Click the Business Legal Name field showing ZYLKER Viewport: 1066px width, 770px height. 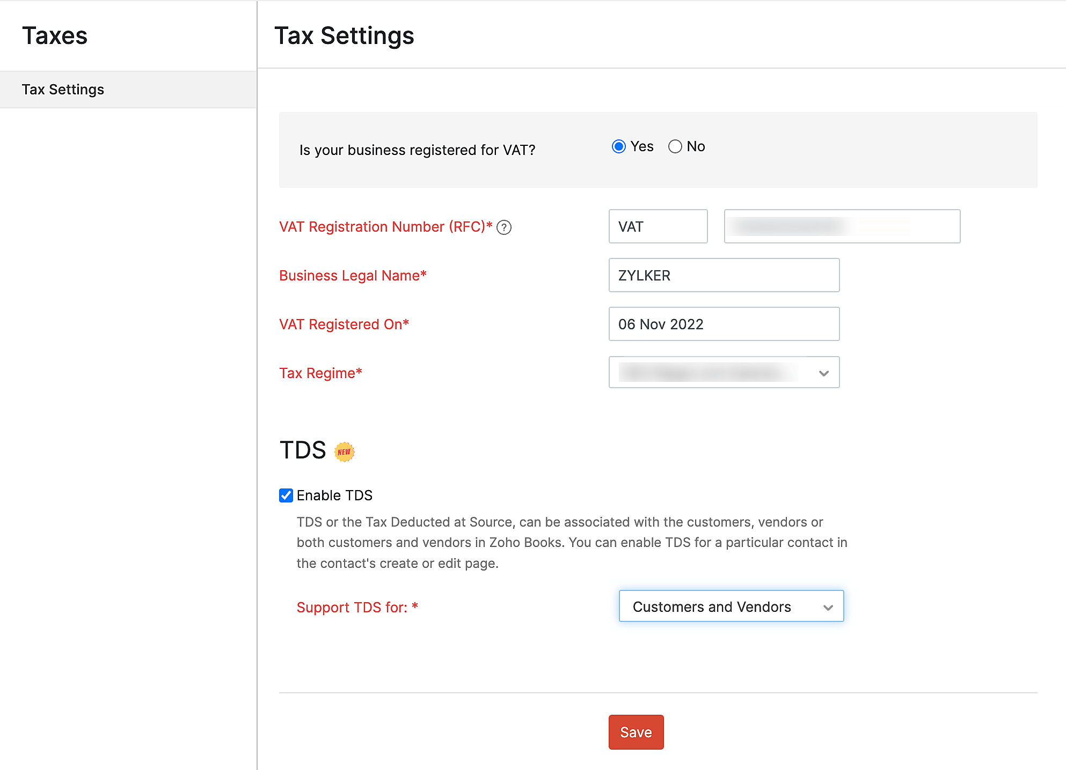click(x=724, y=275)
